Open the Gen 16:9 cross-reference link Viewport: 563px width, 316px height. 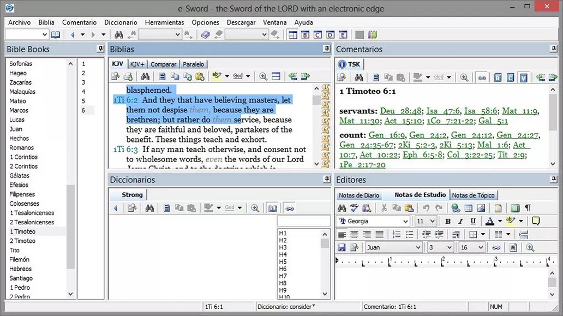[387, 135]
